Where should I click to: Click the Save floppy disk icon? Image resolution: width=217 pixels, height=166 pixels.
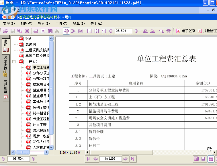(13, 31)
